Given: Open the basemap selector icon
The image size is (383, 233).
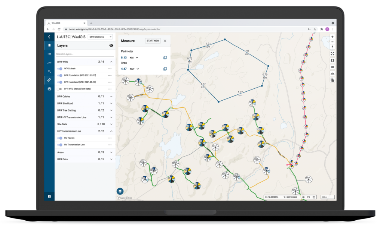Looking at the screenshot, I should tap(332, 60).
